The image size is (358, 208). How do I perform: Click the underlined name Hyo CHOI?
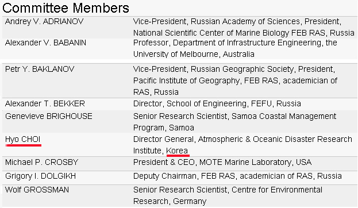(x=23, y=139)
